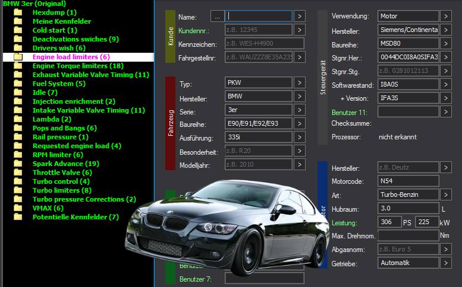Click folder icon beside Meine Kennfelder

(x=18, y=21)
